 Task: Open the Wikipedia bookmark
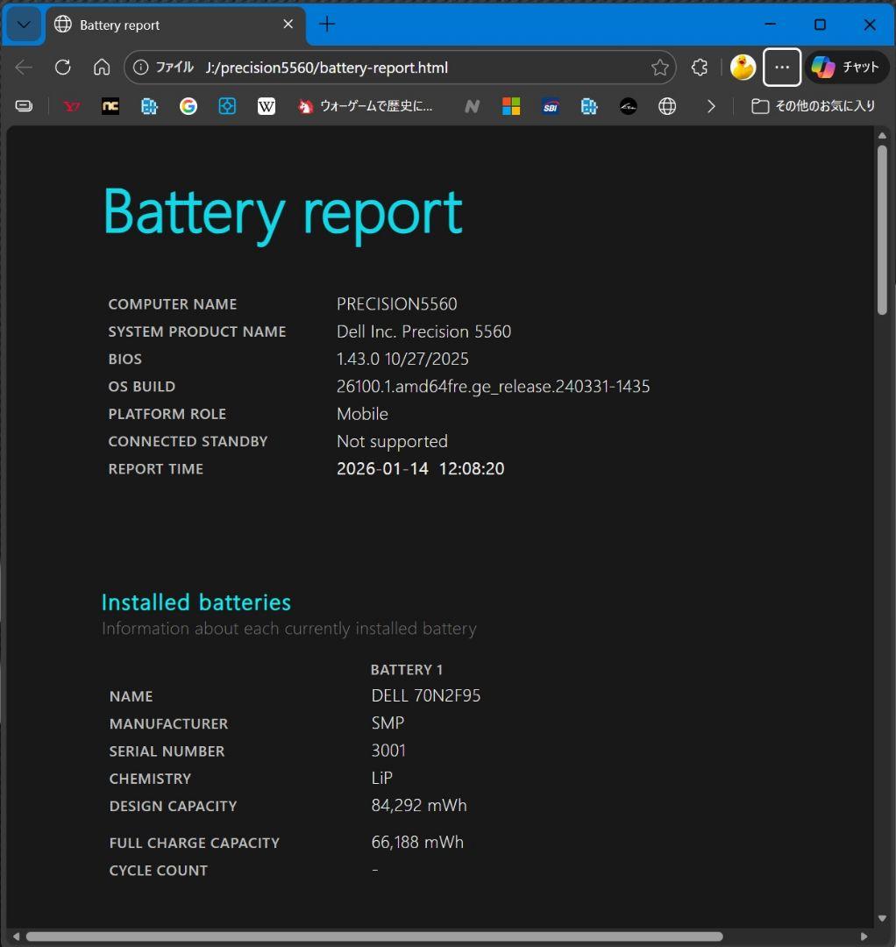coord(267,106)
